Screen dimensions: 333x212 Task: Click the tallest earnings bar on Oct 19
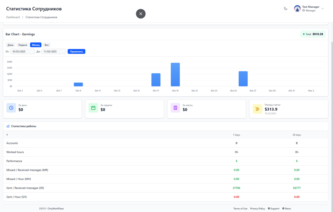[175, 74]
